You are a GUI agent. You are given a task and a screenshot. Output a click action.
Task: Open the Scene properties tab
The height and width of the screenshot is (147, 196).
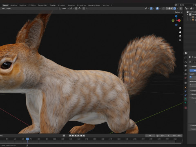point(185,74)
